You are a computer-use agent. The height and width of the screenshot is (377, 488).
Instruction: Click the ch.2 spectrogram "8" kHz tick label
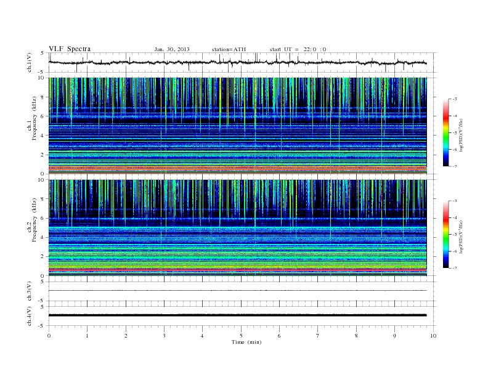pos(43,199)
